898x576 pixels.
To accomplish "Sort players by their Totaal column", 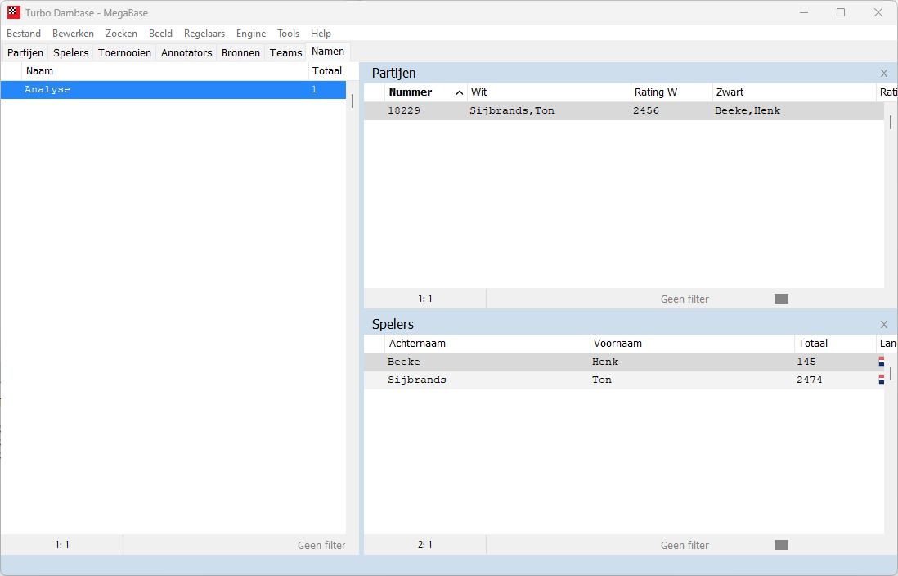I will pos(835,344).
